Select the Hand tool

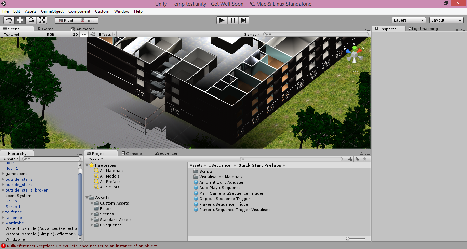(9, 20)
